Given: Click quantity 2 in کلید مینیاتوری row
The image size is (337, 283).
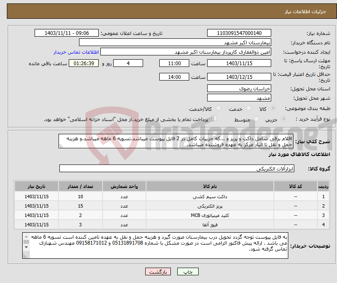Looking at the screenshot, I should click(x=80, y=215).
